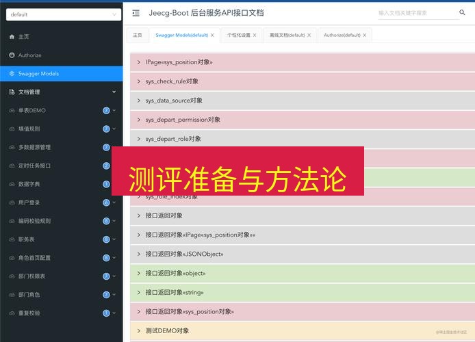
Task: Open the 部门权限表 API group
Action: (x=61, y=276)
